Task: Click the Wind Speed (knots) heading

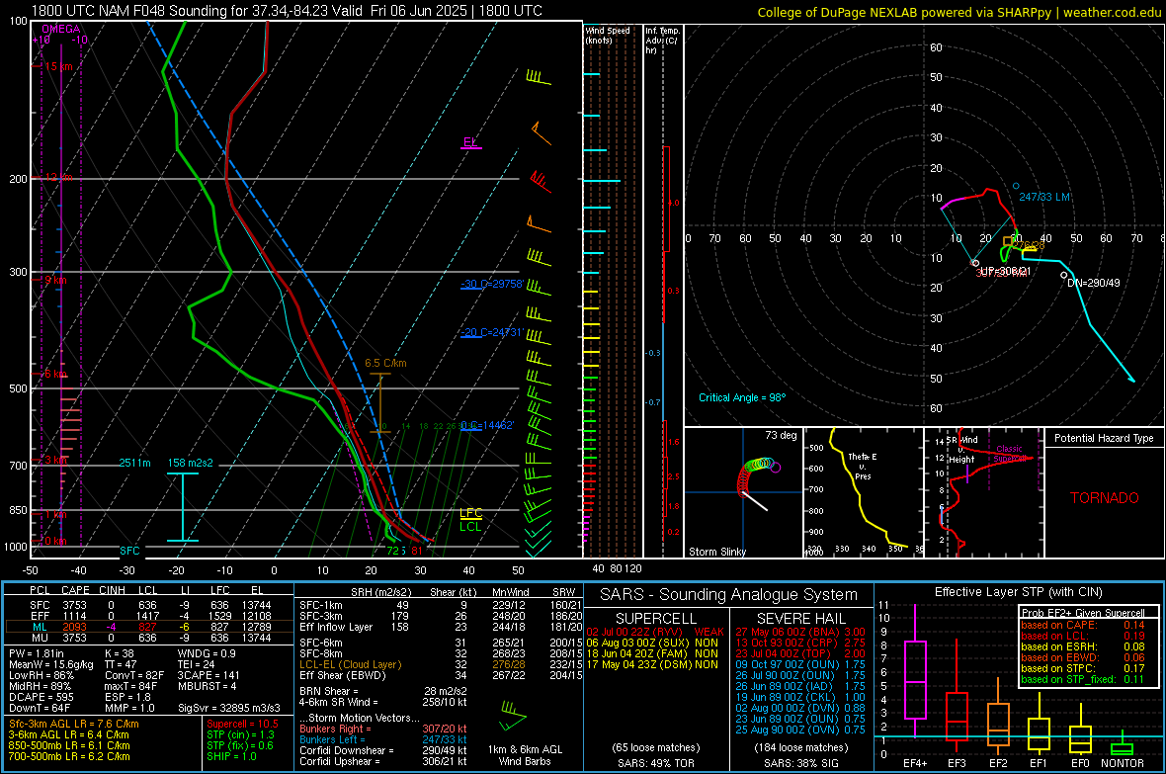Action: (607, 35)
